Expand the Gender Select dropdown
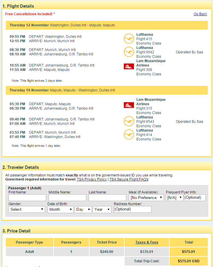Image resolution: width=213 pixels, height=267 pixels. coord(27,210)
